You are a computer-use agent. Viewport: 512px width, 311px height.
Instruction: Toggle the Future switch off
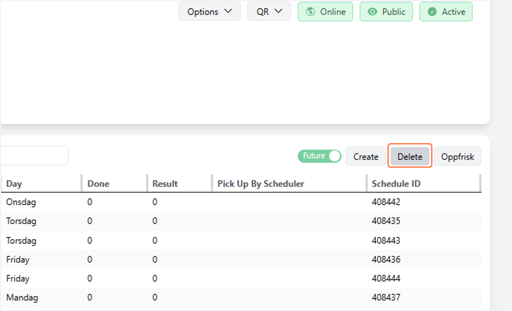(x=319, y=156)
